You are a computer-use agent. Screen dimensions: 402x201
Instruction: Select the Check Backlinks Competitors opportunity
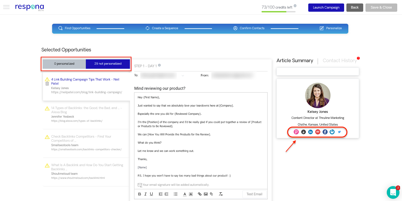[81, 139]
